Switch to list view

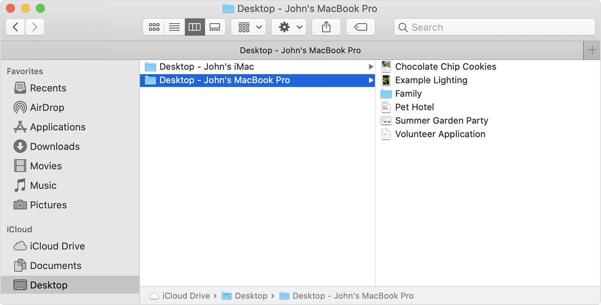click(x=174, y=27)
